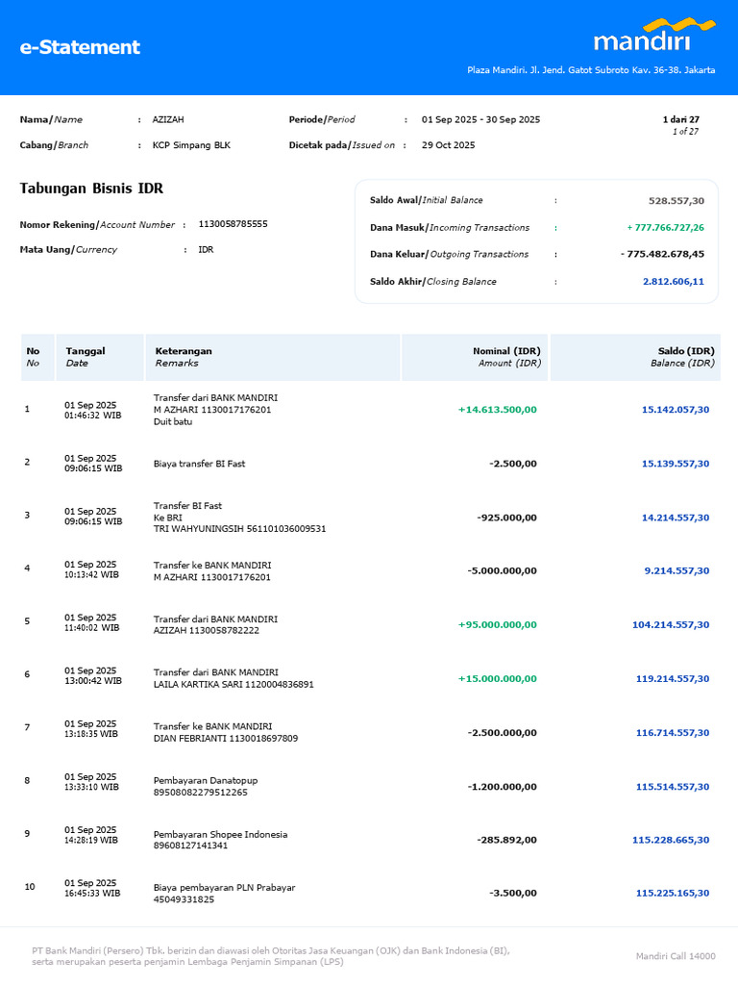Image resolution: width=738 pixels, height=985 pixels.
Task: Click balance 15.139.557,30
Action: (x=676, y=464)
